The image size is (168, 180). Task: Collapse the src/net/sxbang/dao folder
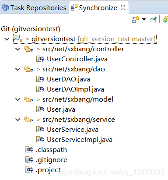18,69
